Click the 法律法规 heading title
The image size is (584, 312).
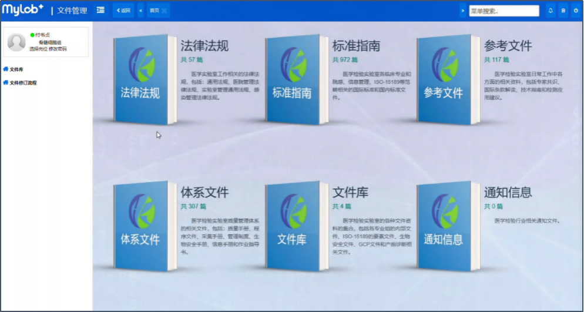[204, 46]
